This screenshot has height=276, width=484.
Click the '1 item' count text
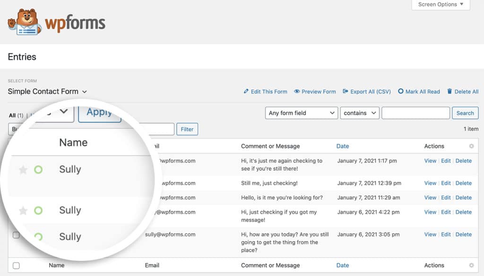471,129
